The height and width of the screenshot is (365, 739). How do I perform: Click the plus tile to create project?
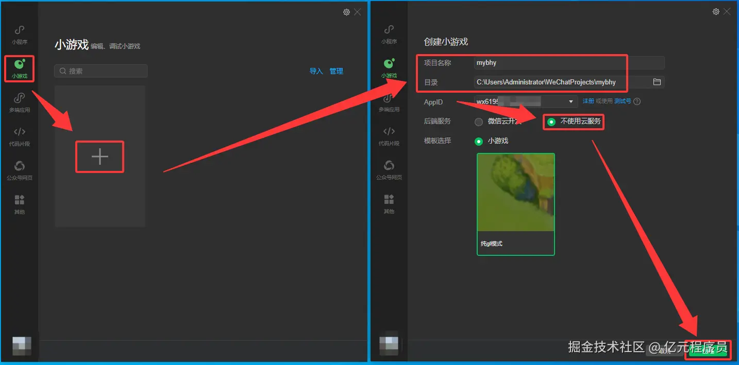click(x=100, y=157)
